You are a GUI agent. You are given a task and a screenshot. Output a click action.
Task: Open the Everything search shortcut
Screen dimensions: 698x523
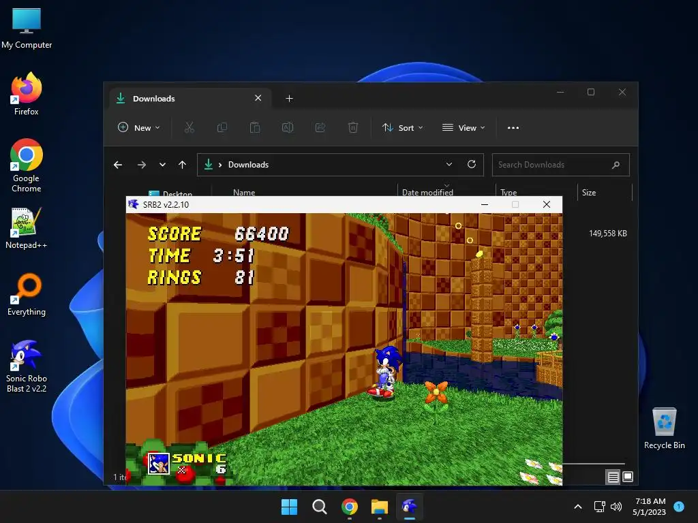click(27, 294)
